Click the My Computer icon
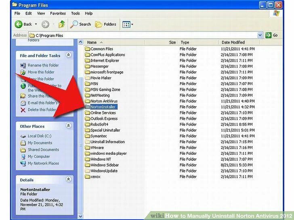 click(23, 157)
